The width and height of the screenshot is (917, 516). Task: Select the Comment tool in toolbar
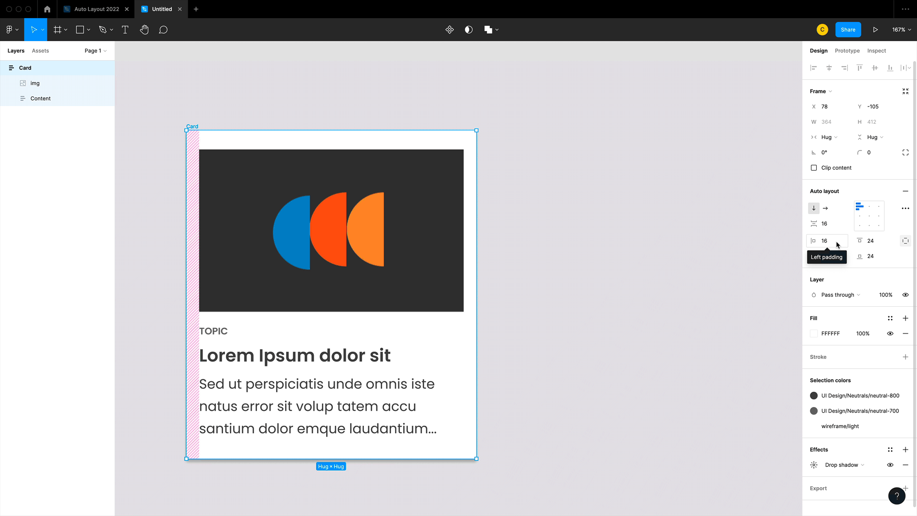pyautogui.click(x=164, y=30)
